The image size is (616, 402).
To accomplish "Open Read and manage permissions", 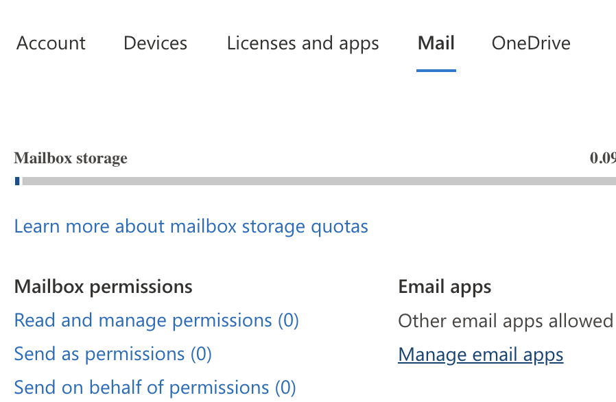I will [x=156, y=320].
